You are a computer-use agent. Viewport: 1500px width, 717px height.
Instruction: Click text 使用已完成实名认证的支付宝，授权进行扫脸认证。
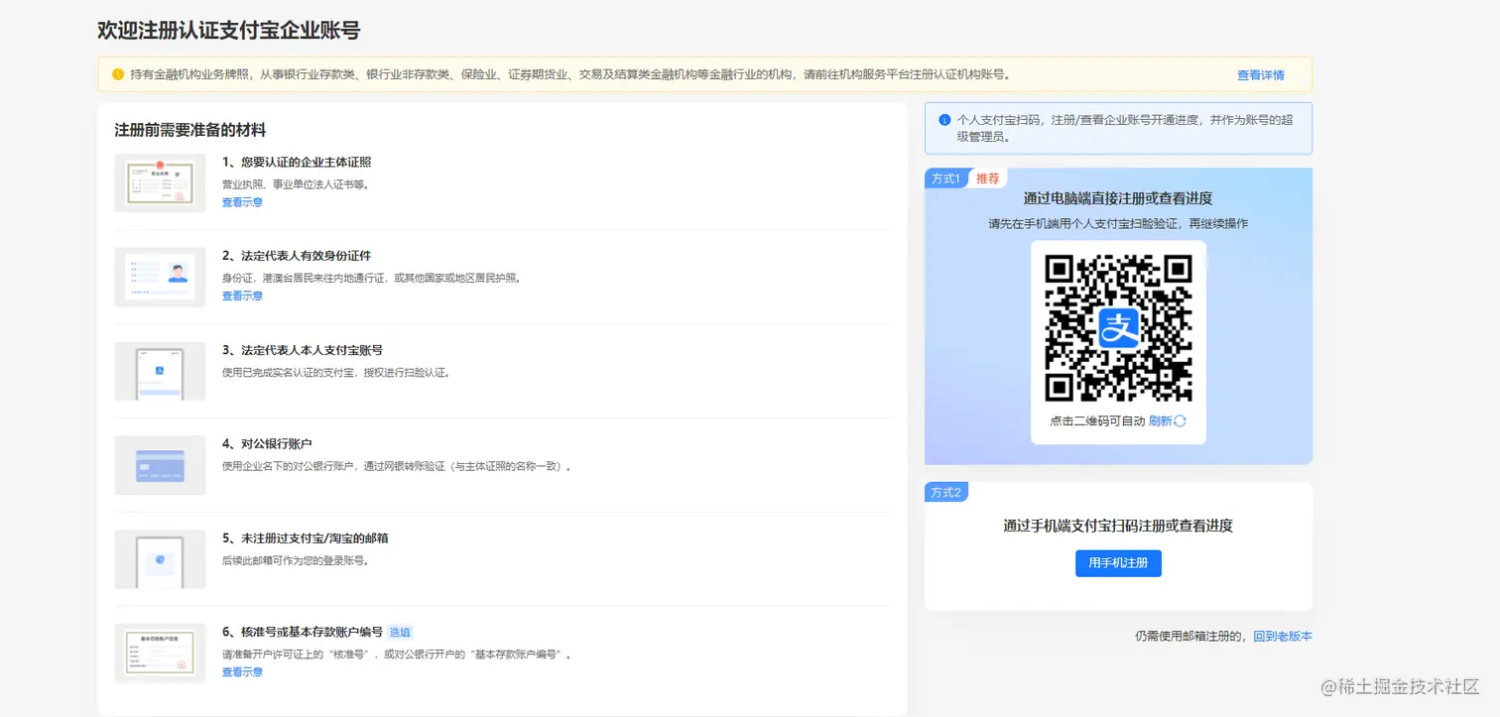coord(336,373)
